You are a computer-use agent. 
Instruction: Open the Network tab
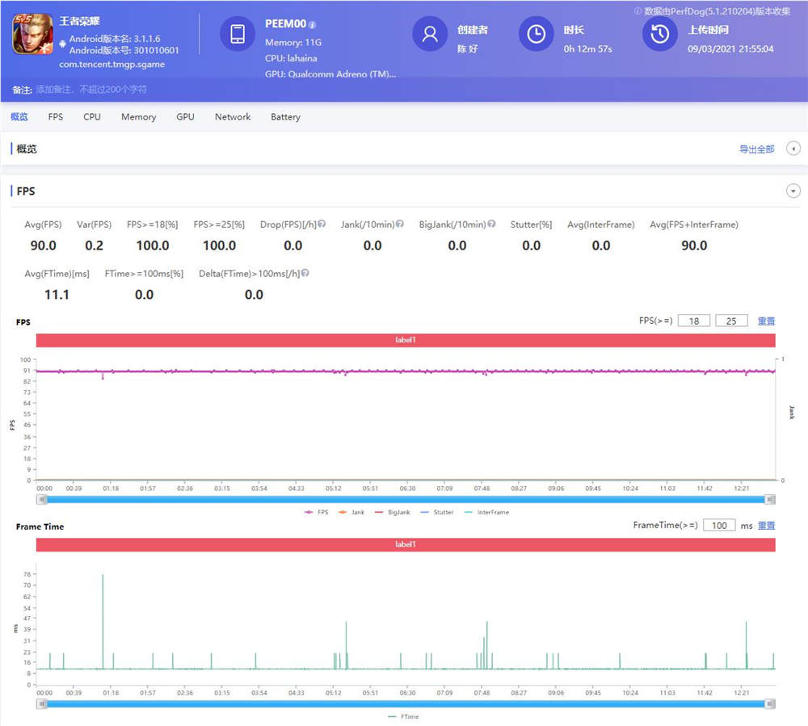(233, 117)
